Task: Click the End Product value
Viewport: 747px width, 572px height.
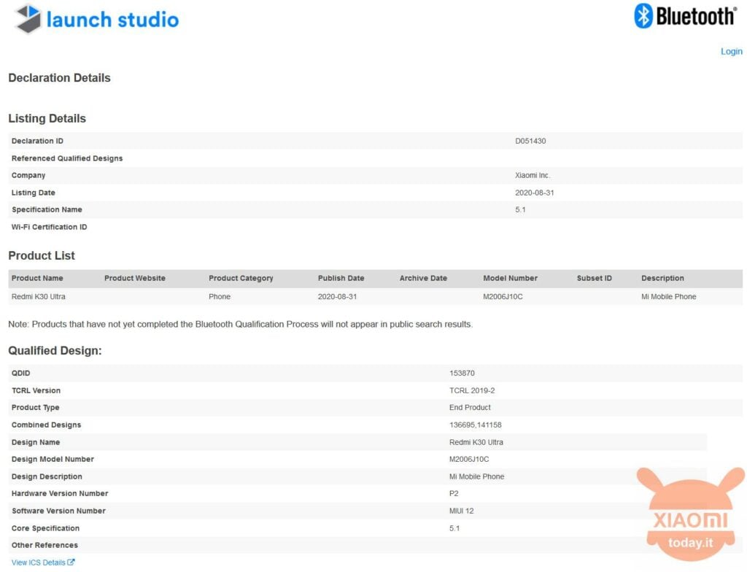Action: click(x=470, y=408)
